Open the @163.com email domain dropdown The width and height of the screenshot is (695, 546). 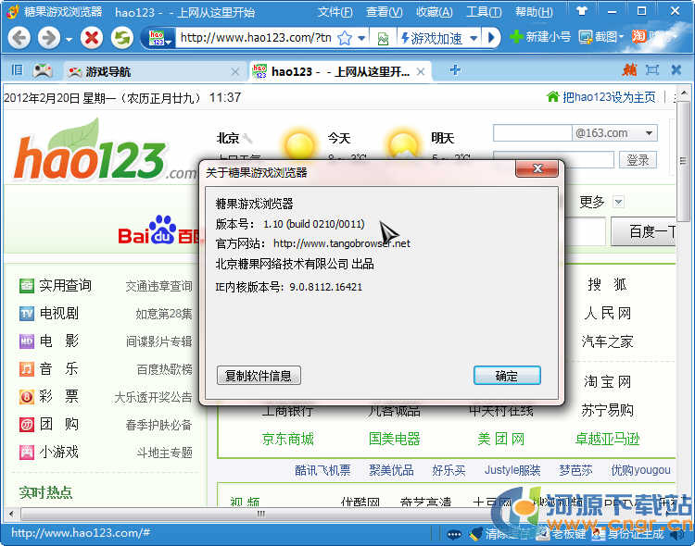pos(649,133)
